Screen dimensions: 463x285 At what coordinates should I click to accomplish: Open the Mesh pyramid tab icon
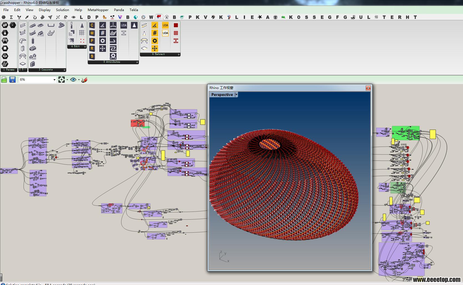tap(50, 17)
